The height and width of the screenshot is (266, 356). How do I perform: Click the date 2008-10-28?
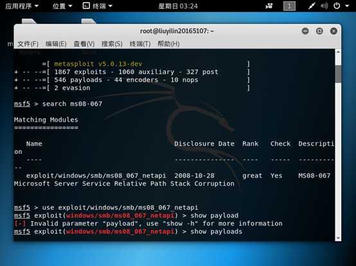pyautogui.click(x=194, y=176)
